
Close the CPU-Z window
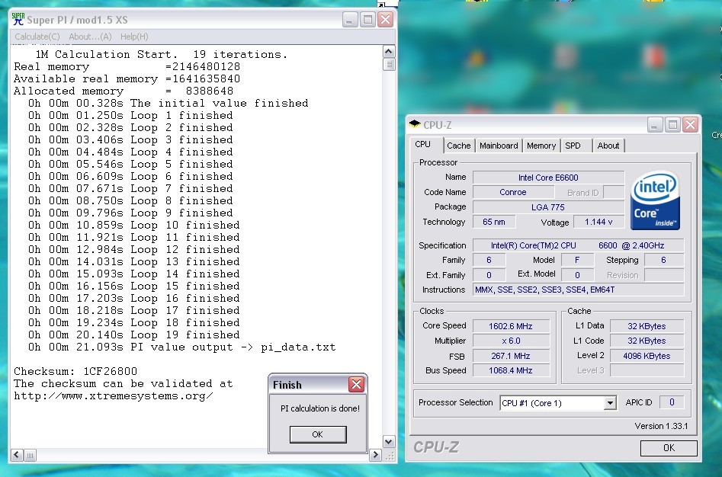click(690, 125)
